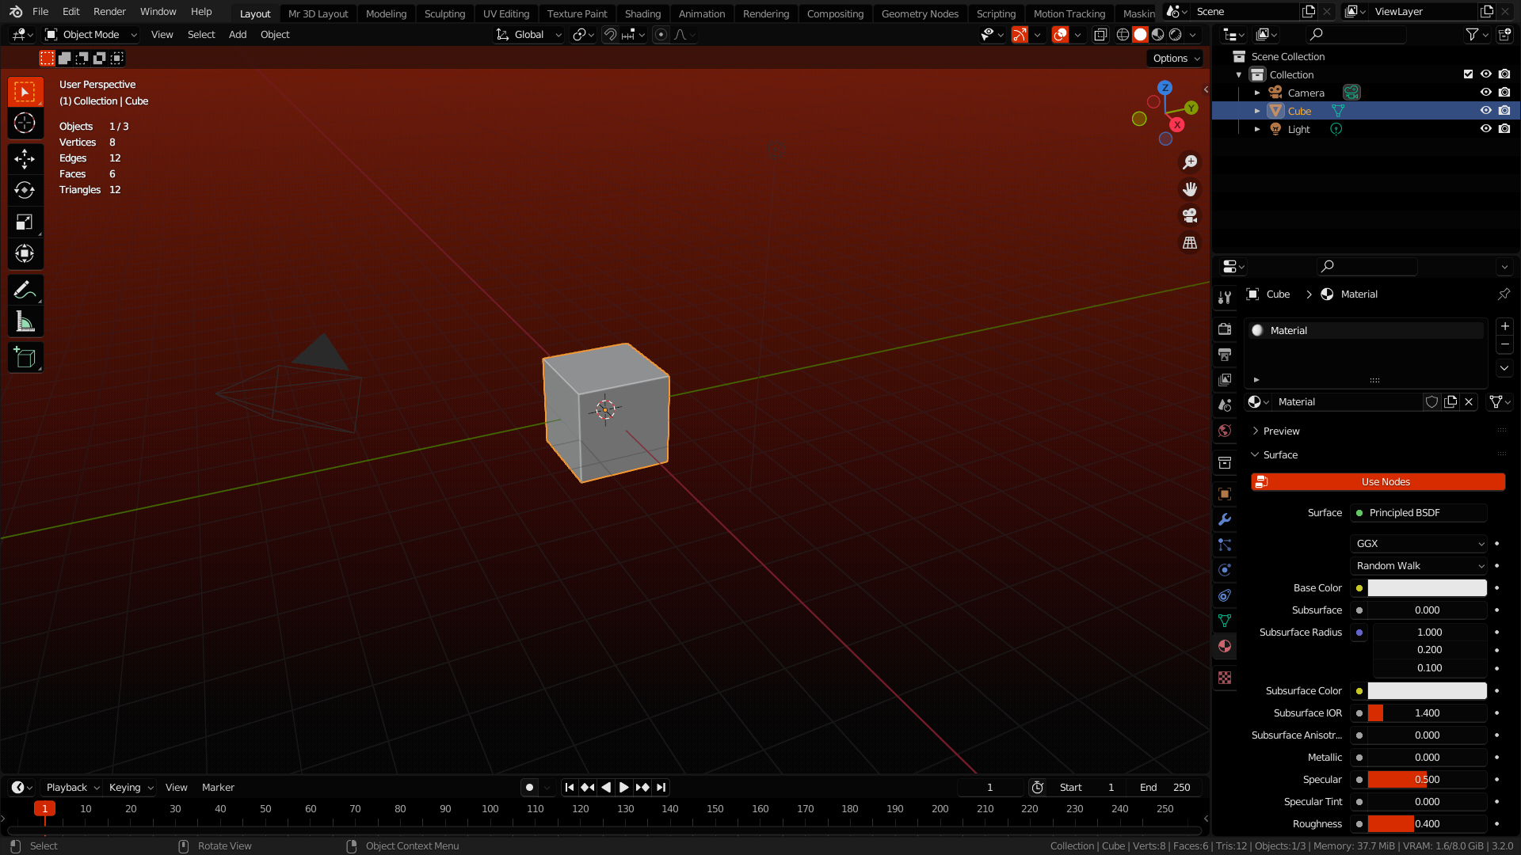Activate the Scale tool
Screen dimensions: 1521x855
[x=25, y=222]
